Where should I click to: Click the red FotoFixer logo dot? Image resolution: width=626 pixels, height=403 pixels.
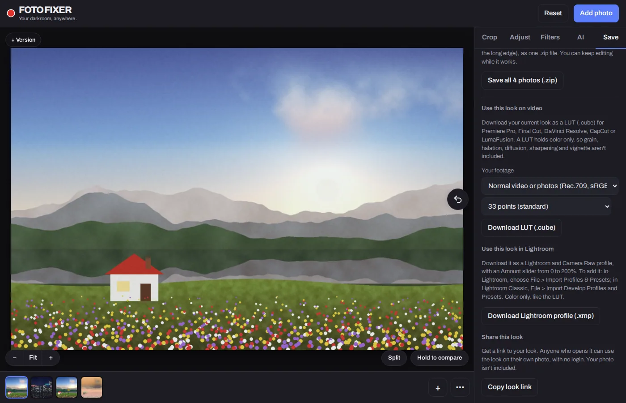pyautogui.click(x=11, y=13)
